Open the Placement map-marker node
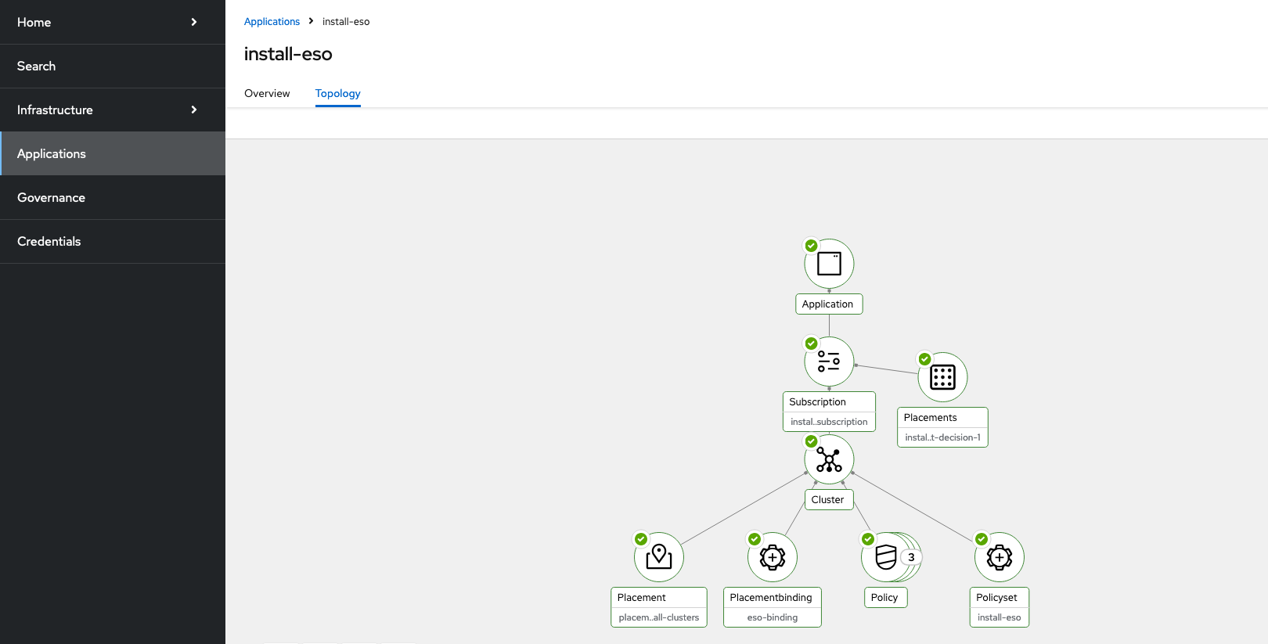 [659, 557]
